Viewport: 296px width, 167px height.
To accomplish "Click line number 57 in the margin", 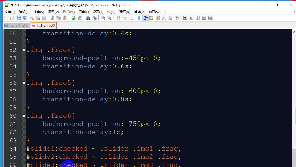I will coord(13,91).
